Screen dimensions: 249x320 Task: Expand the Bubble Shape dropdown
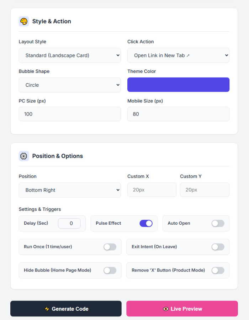tap(70, 85)
